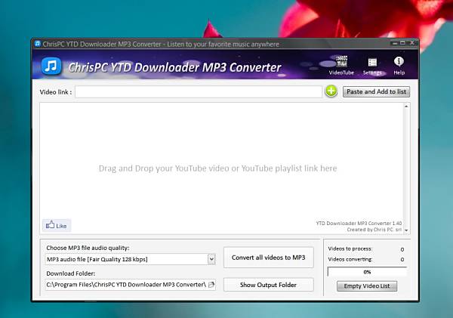The height and width of the screenshot is (318, 453).
Task: Click the drag and drop video list area
Action: click(221, 168)
